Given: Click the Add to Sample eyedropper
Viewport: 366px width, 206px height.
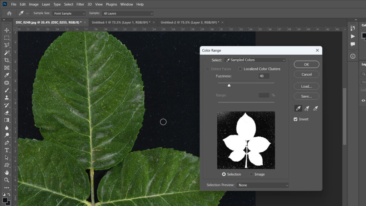Looking at the screenshot, I should 307,108.
